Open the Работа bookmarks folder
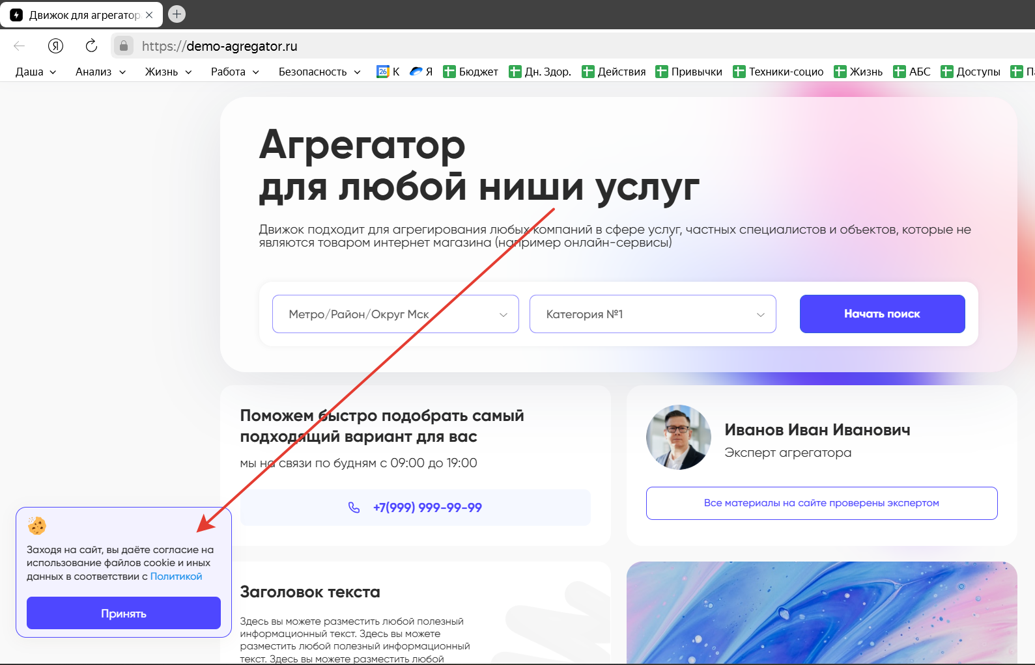The height and width of the screenshot is (665, 1035). point(234,72)
